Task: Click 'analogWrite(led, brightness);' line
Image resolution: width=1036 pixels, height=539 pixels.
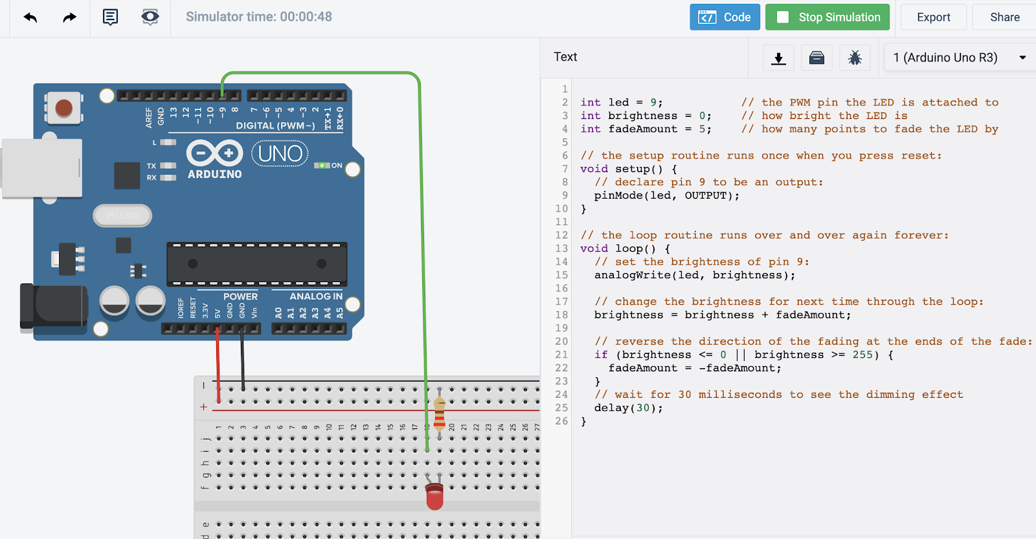Action: coord(695,275)
